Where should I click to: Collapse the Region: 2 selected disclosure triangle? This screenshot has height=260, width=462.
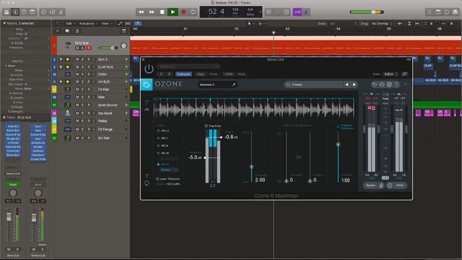coord(4,23)
